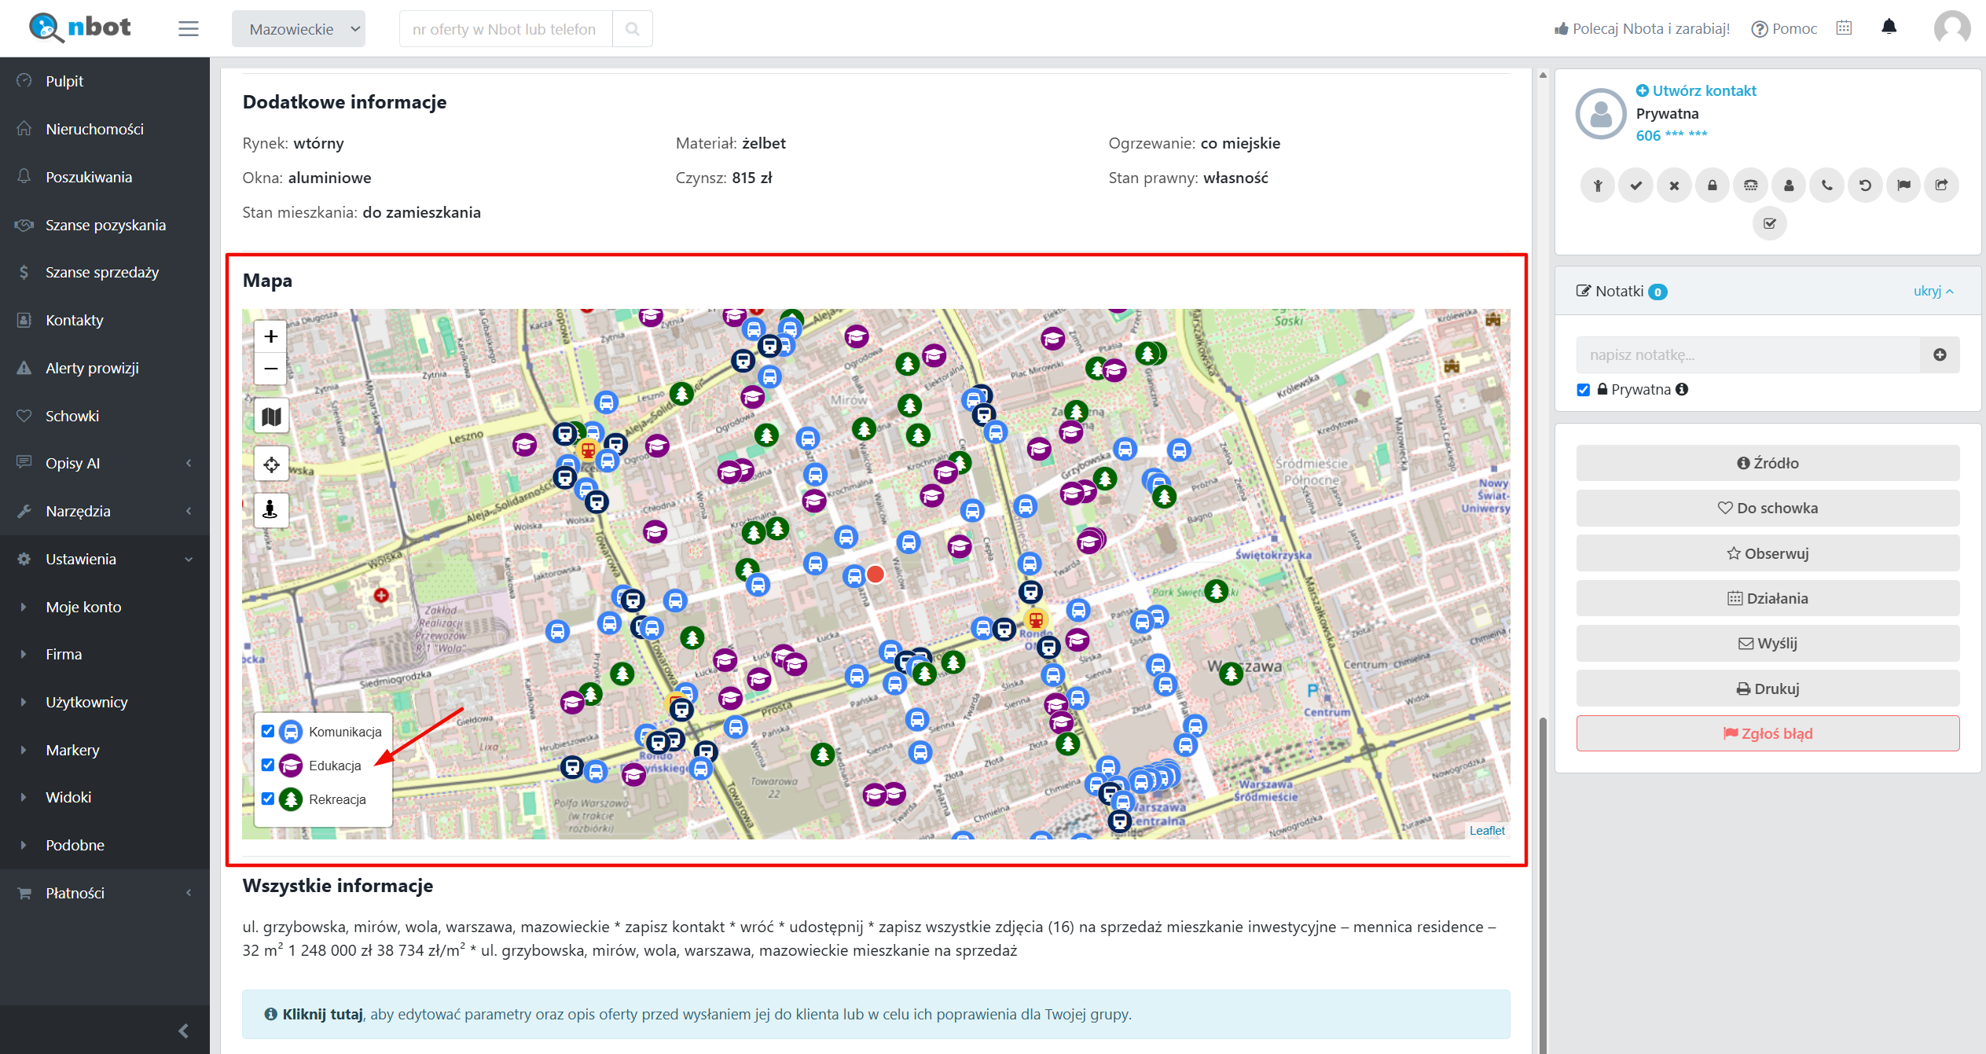Uncheck the Prywatna note checkbox

point(1584,390)
